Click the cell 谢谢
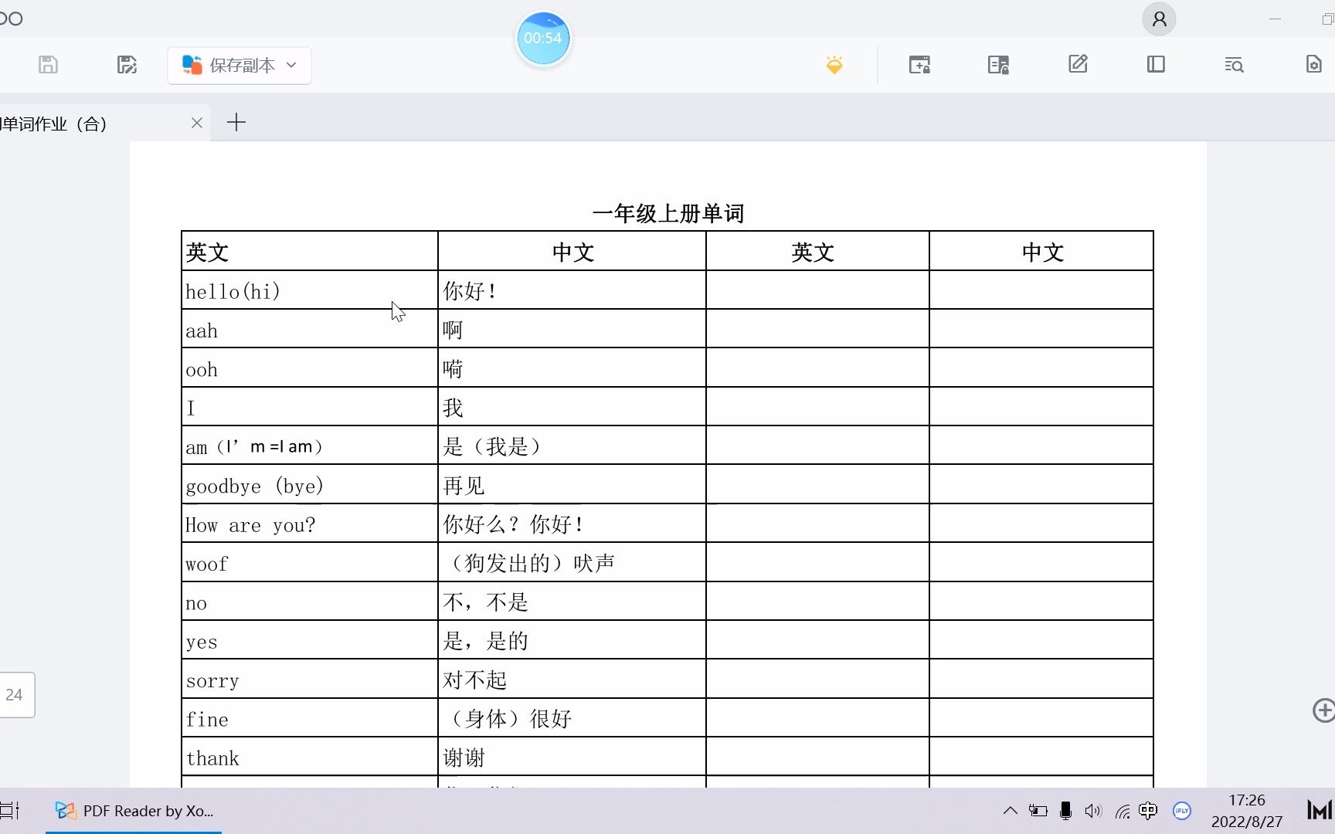This screenshot has height=834, width=1335. click(x=572, y=757)
